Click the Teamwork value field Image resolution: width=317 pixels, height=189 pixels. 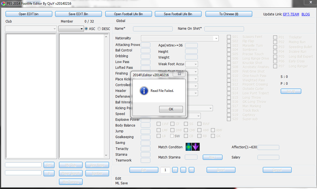tap(146, 160)
